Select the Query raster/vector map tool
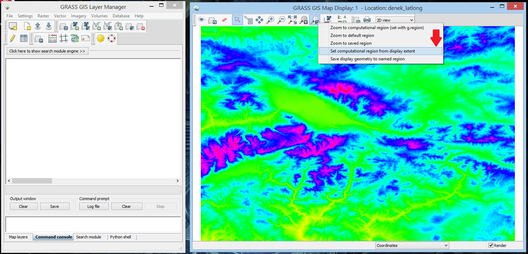This screenshot has height=254, width=528. [x=248, y=20]
